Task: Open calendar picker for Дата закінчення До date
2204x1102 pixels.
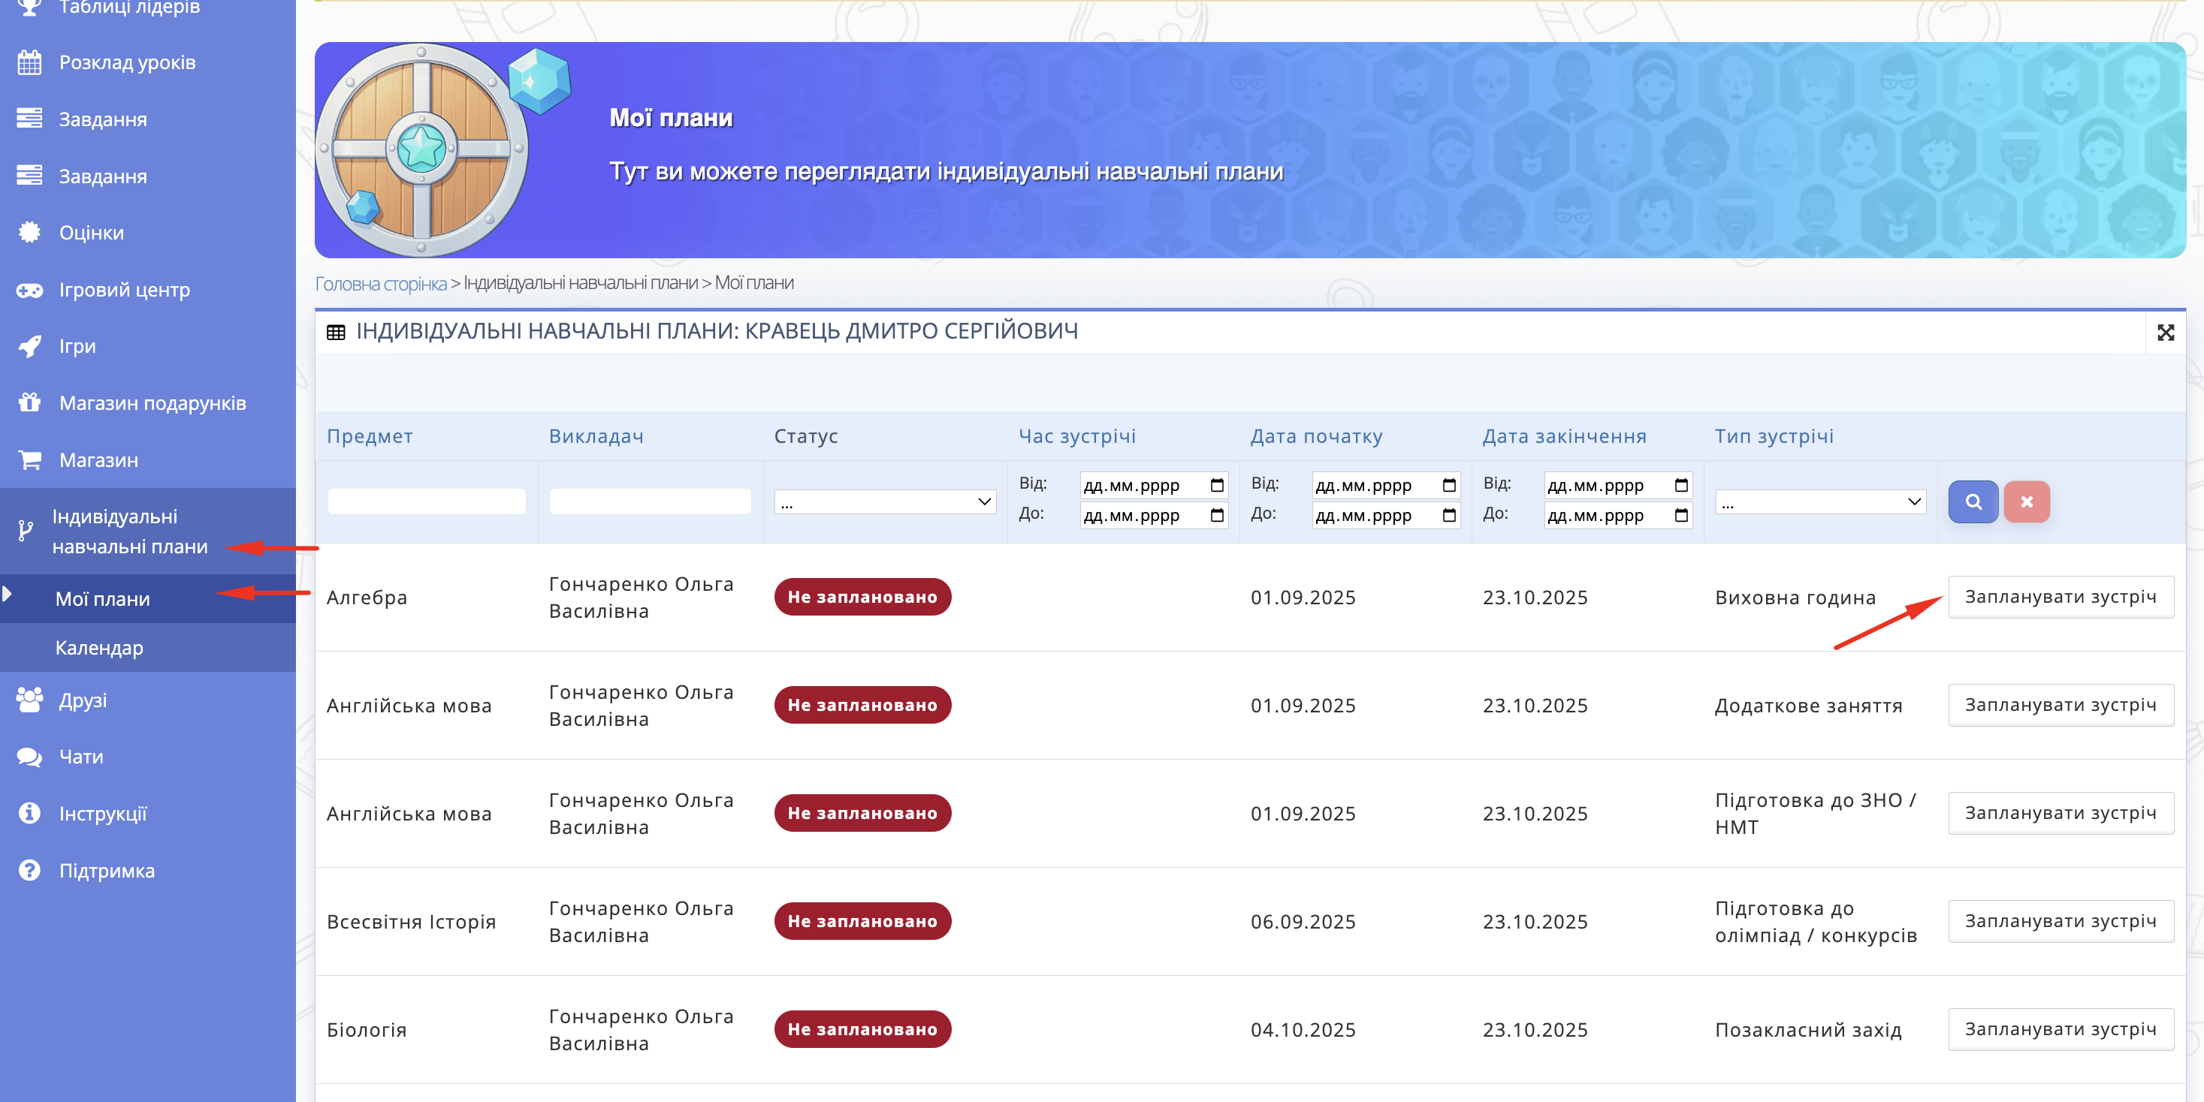Action: pos(1680,516)
